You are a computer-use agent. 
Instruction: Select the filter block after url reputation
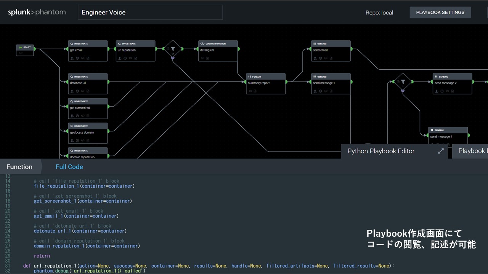pos(173,49)
